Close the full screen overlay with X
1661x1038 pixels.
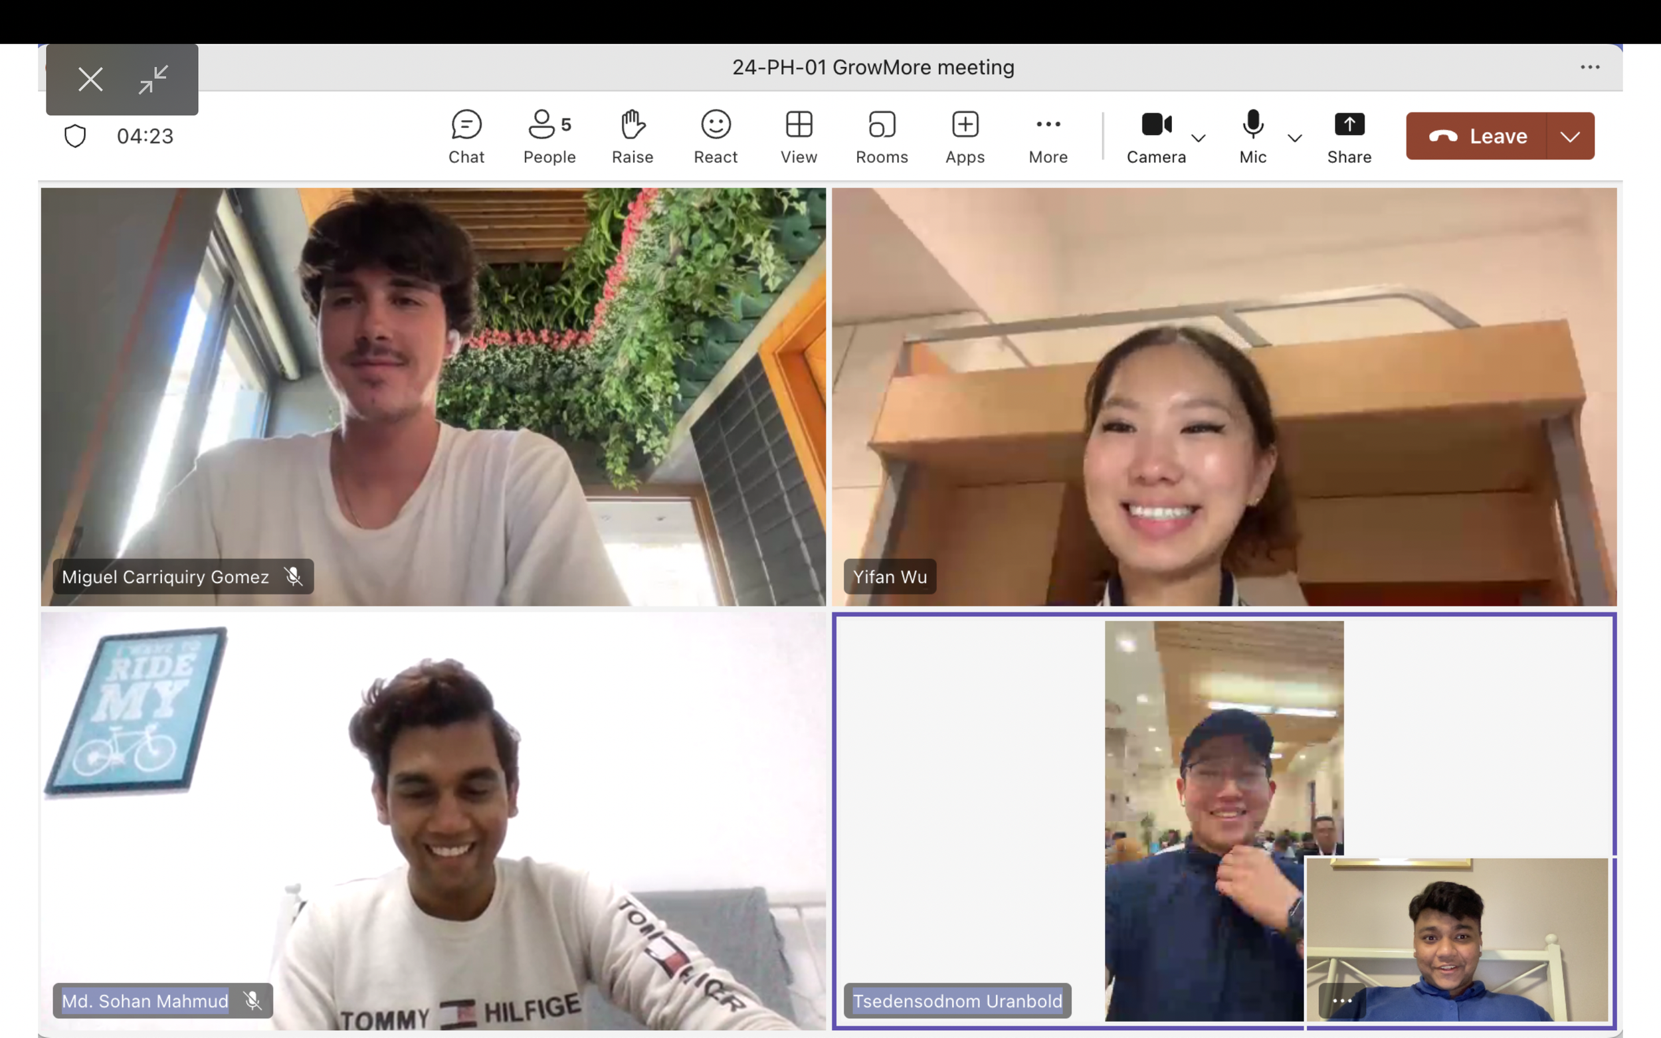90,80
